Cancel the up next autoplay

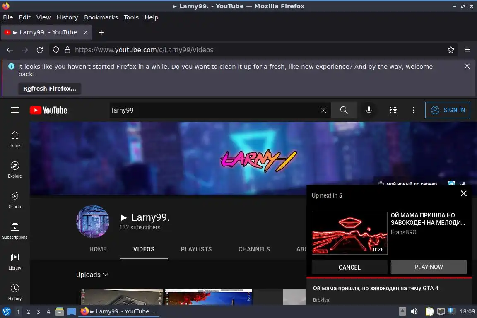pos(349,267)
